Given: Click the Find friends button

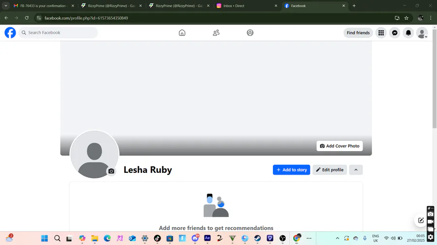Looking at the screenshot, I should (x=358, y=33).
